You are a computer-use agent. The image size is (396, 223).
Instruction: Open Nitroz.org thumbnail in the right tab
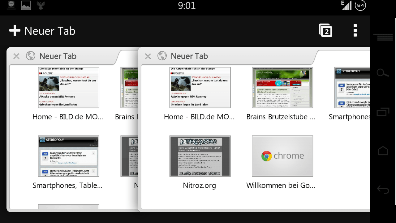pos(200,156)
